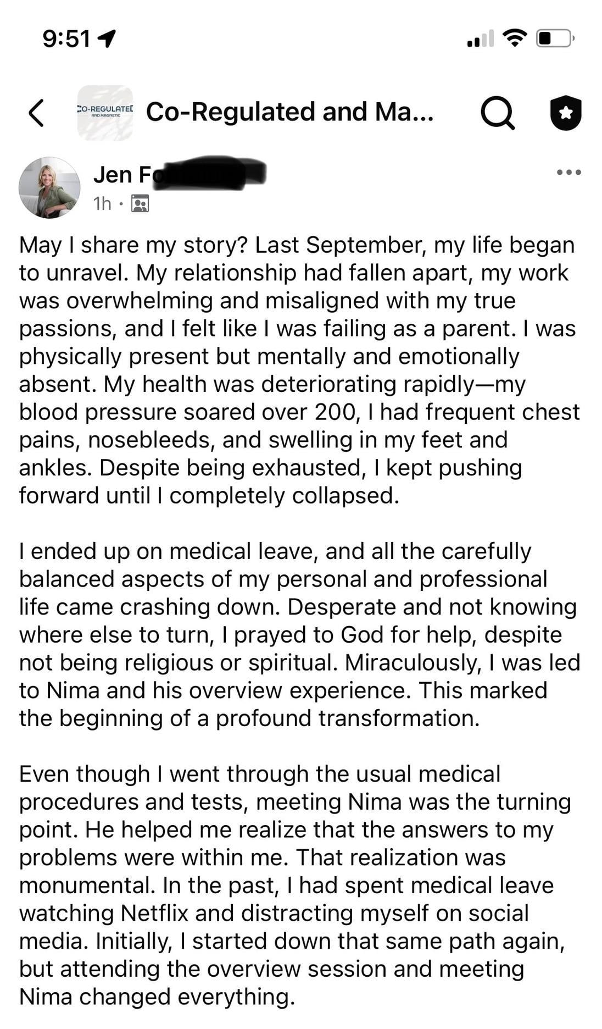Open the Co-Regulated and Ma... group title
Image resolution: width=602 pixels, height=1029 pixels.
289,112
